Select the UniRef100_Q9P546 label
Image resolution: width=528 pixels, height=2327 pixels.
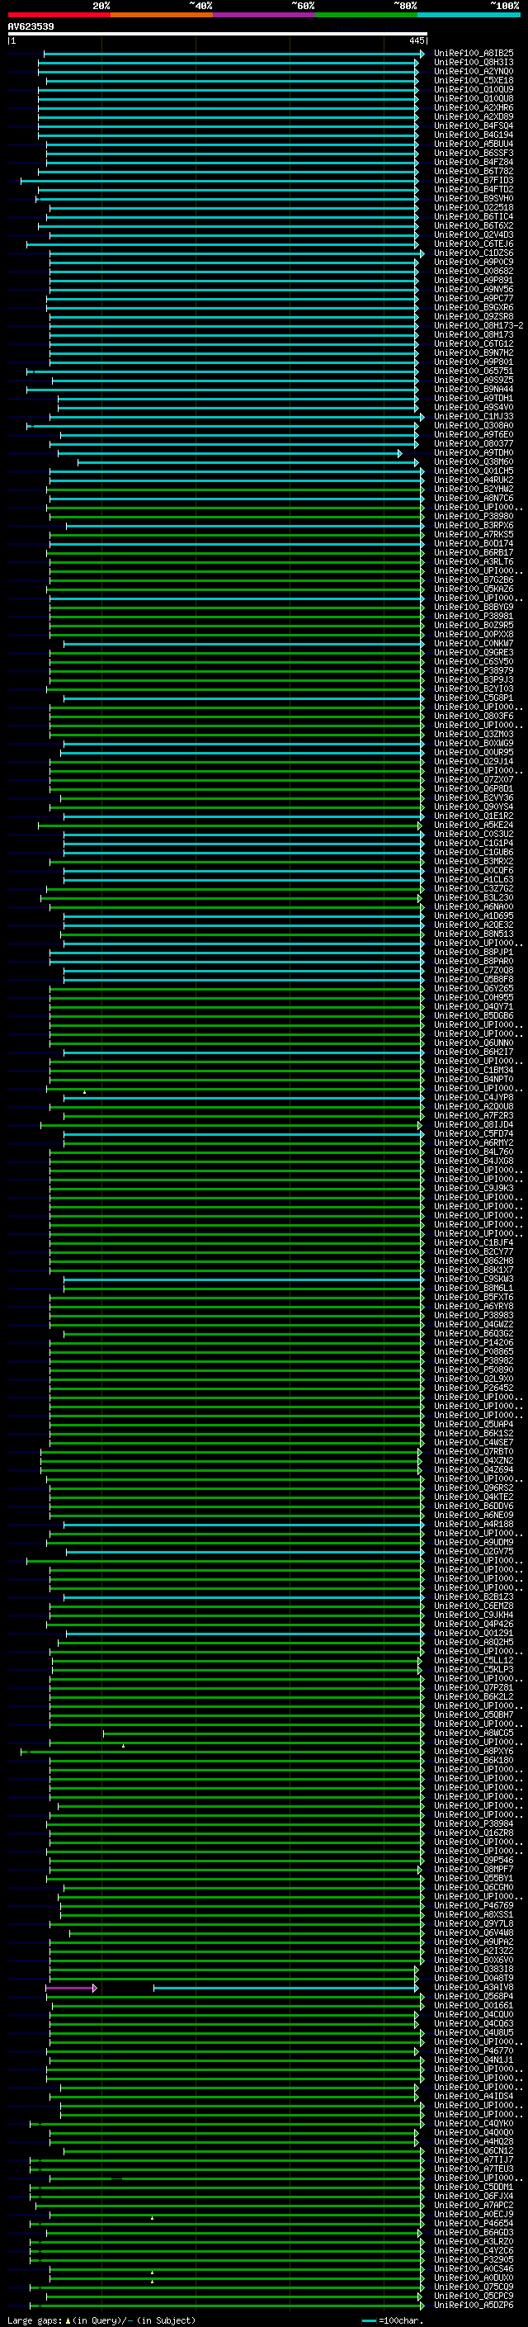click(x=473, y=1860)
